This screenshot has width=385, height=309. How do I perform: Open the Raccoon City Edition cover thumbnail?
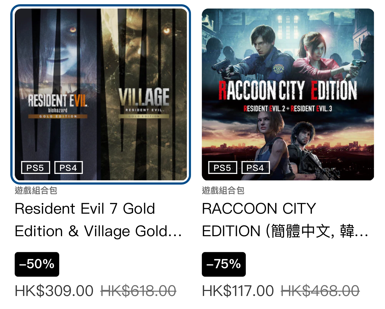[x=288, y=94]
